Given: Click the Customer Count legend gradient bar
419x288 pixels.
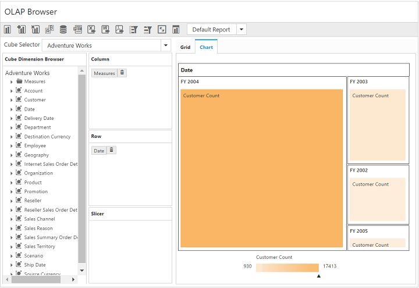Looking at the screenshot, I should (287, 268).
